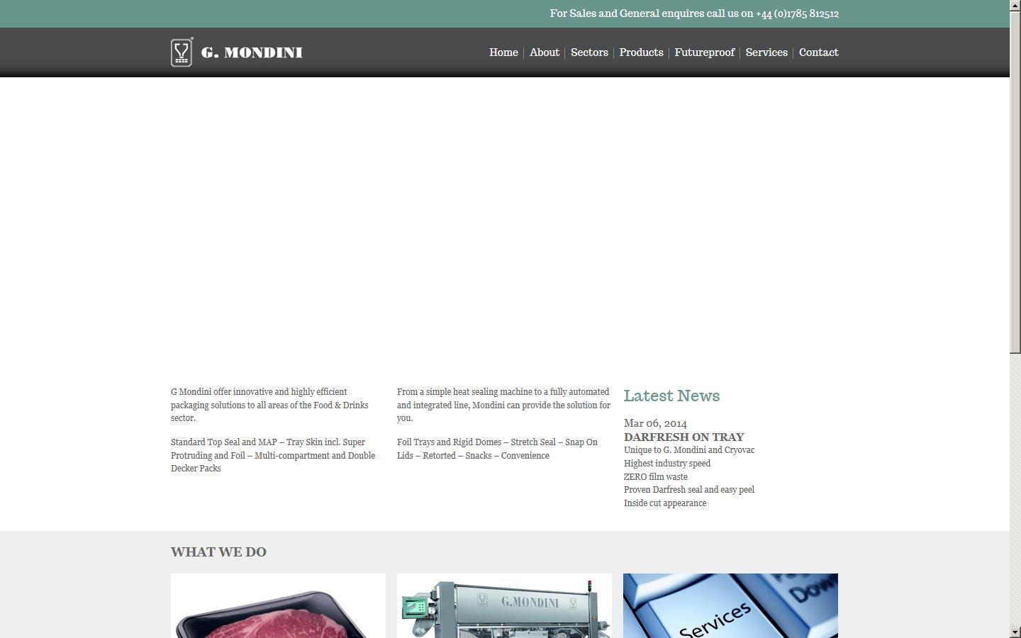Click the Mar 06, 2014 news date
Screen dimensions: 1021x638
point(655,423)
